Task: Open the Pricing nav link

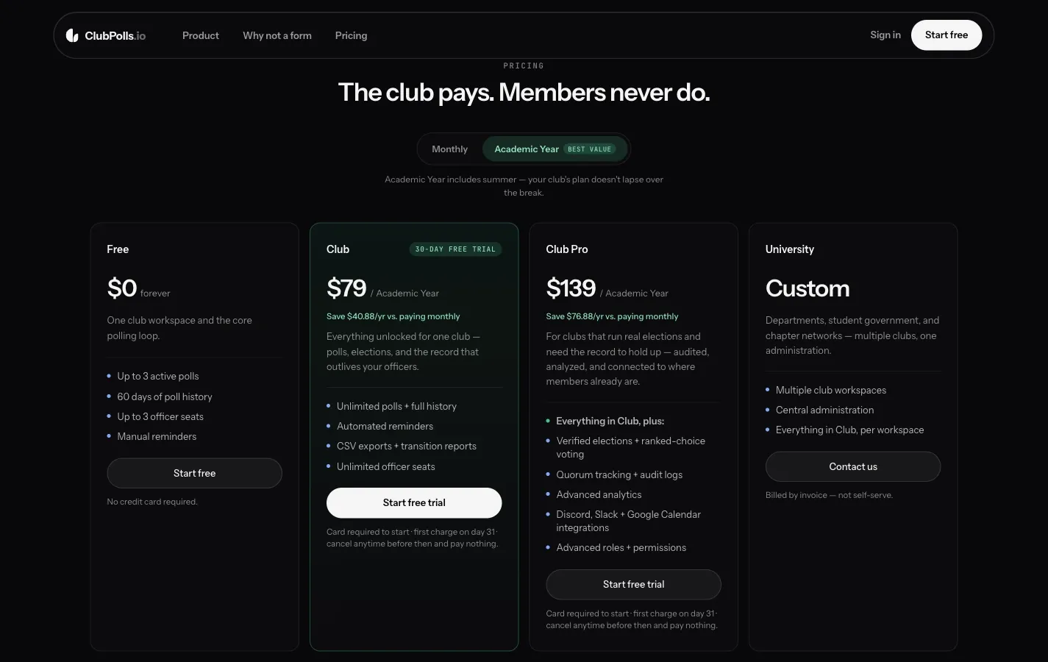Action: (351, 35)
